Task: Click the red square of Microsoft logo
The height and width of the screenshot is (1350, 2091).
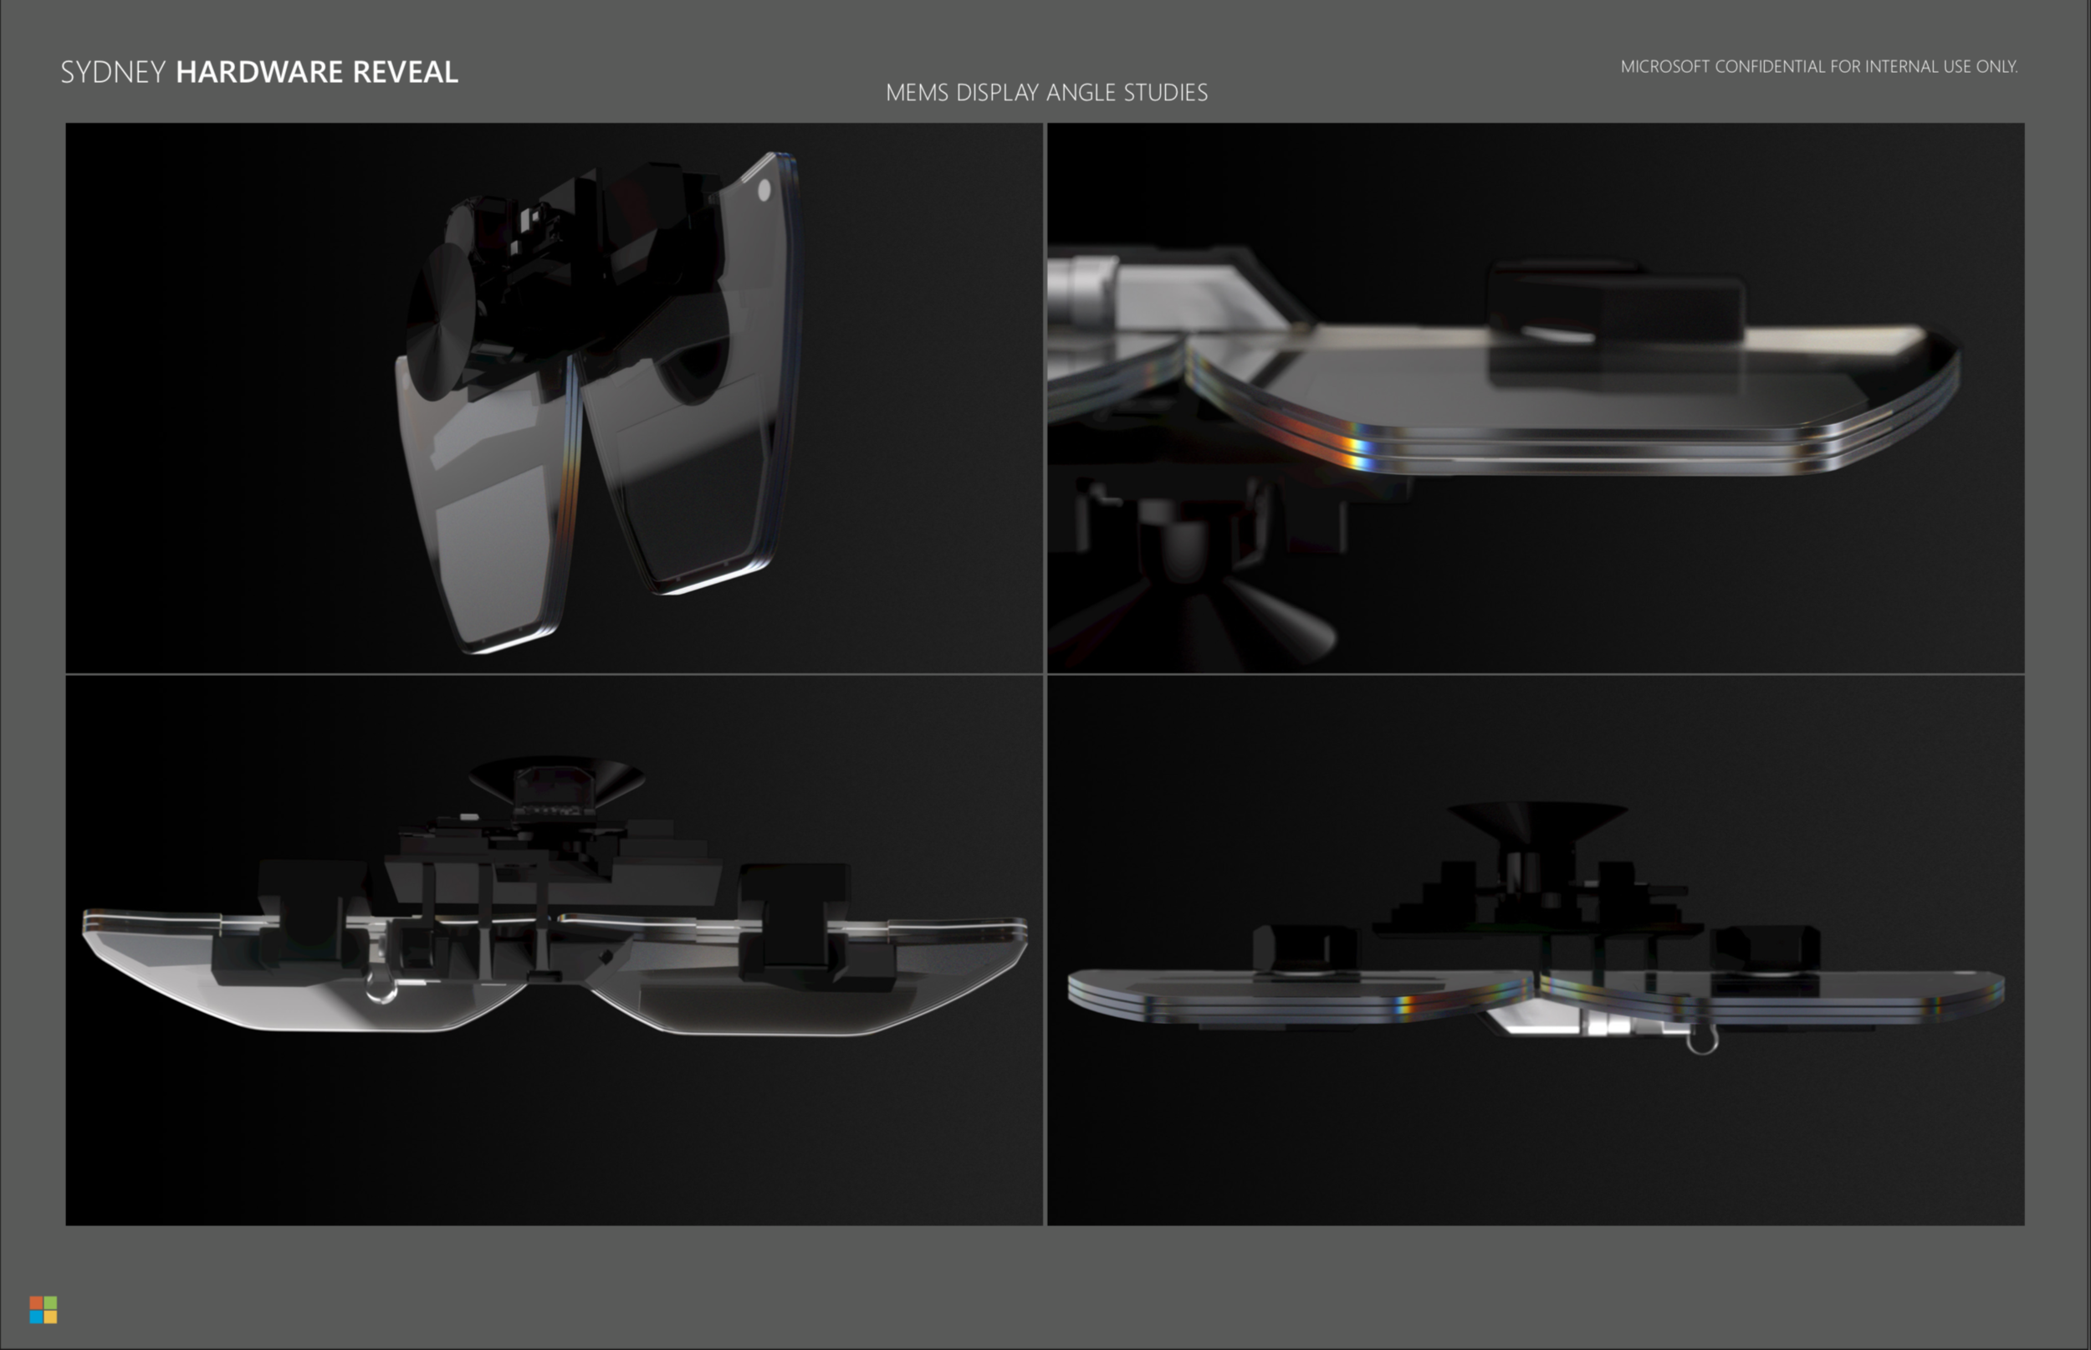Action: click(36, 1302)
